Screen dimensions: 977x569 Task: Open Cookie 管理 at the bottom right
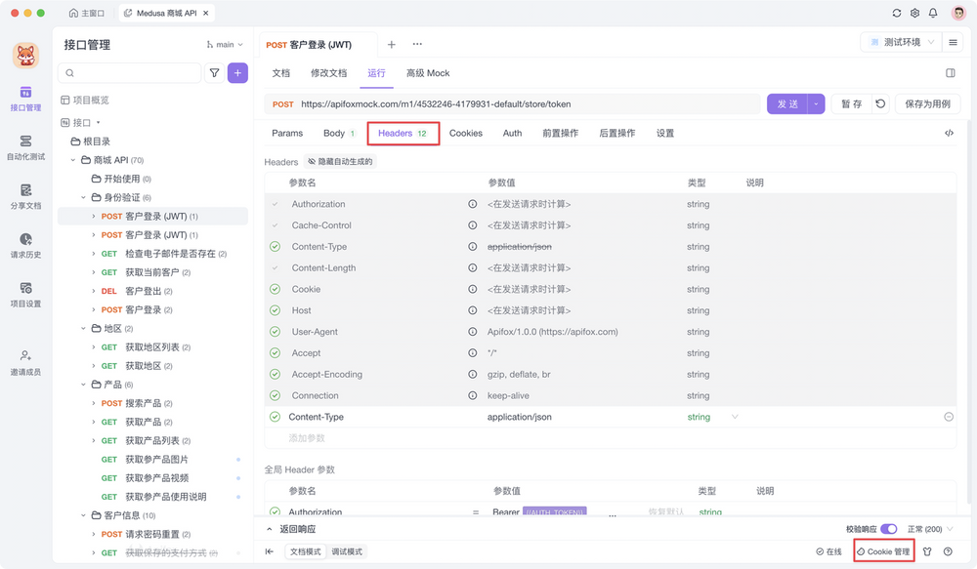(884, 550)
